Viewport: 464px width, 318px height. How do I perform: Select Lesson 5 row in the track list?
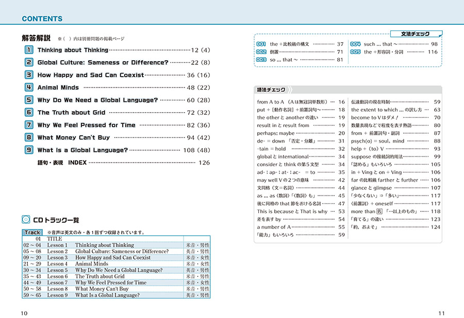(x=119, y=270)
